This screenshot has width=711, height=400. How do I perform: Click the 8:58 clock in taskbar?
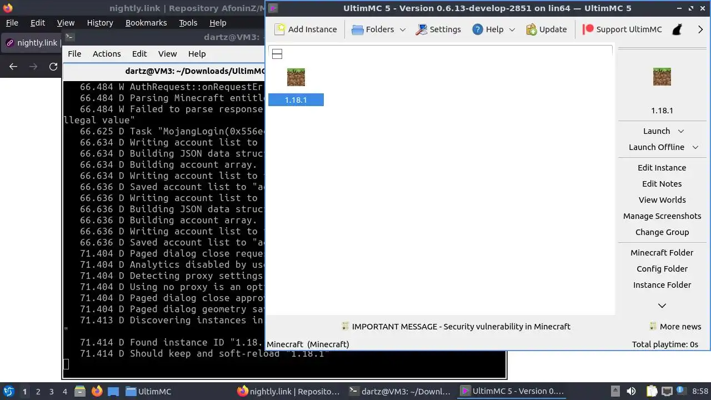(x=700, y=392)
